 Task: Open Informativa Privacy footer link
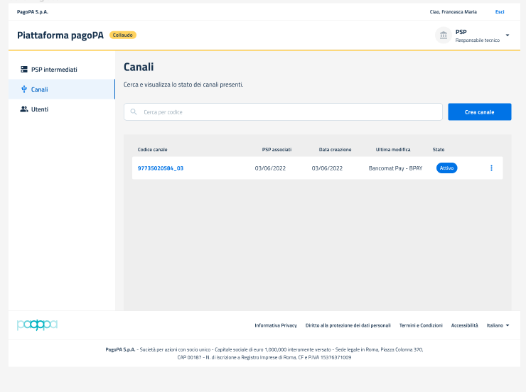pyautogui.click(x=276, y=325)
